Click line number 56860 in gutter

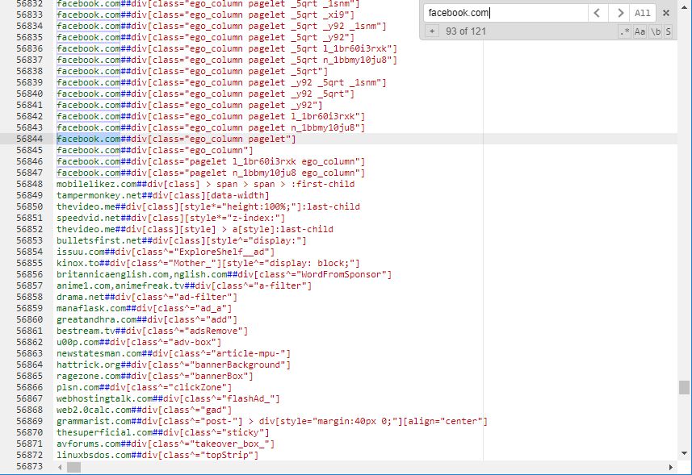[29, 319]
